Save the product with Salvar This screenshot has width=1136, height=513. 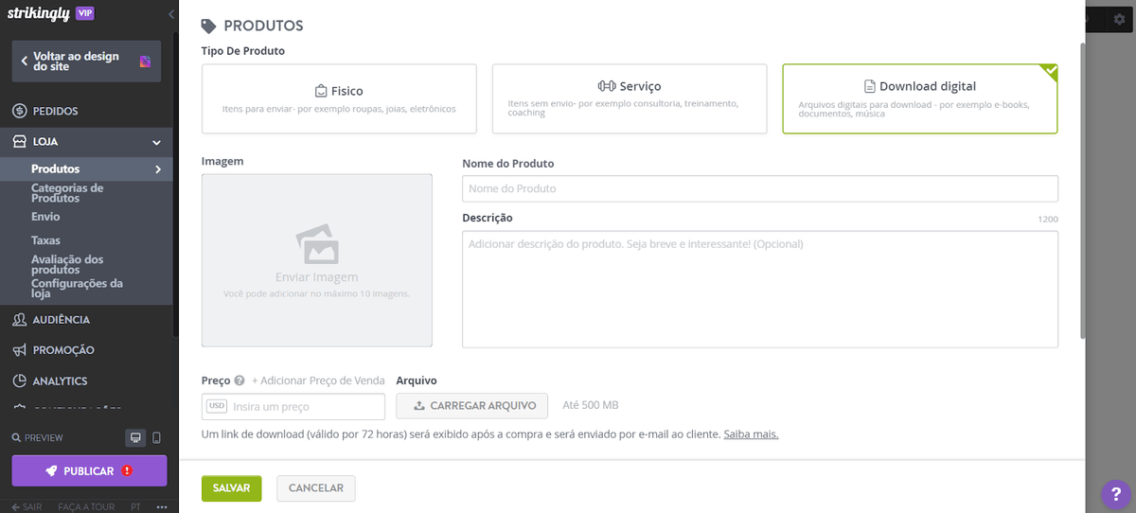pyautogui.click(x=231, y=488)
